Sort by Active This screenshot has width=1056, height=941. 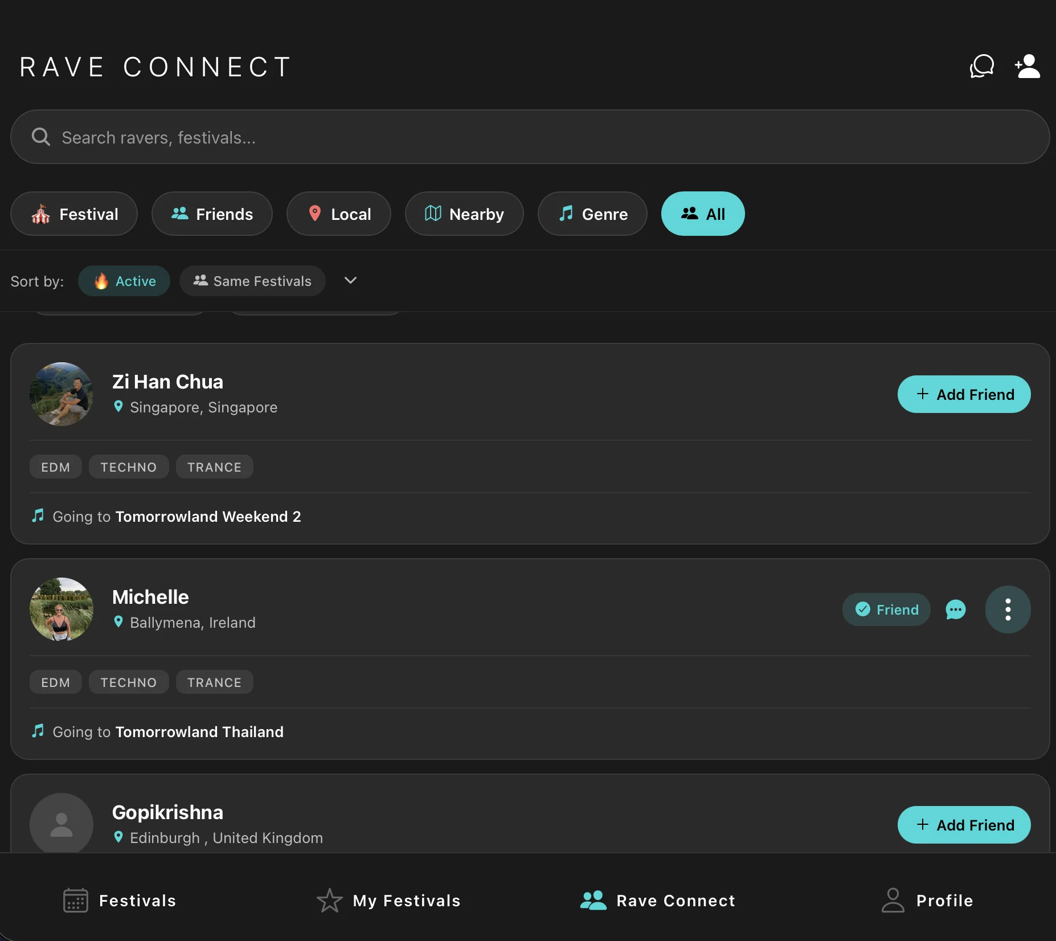[x=124, y=281]
